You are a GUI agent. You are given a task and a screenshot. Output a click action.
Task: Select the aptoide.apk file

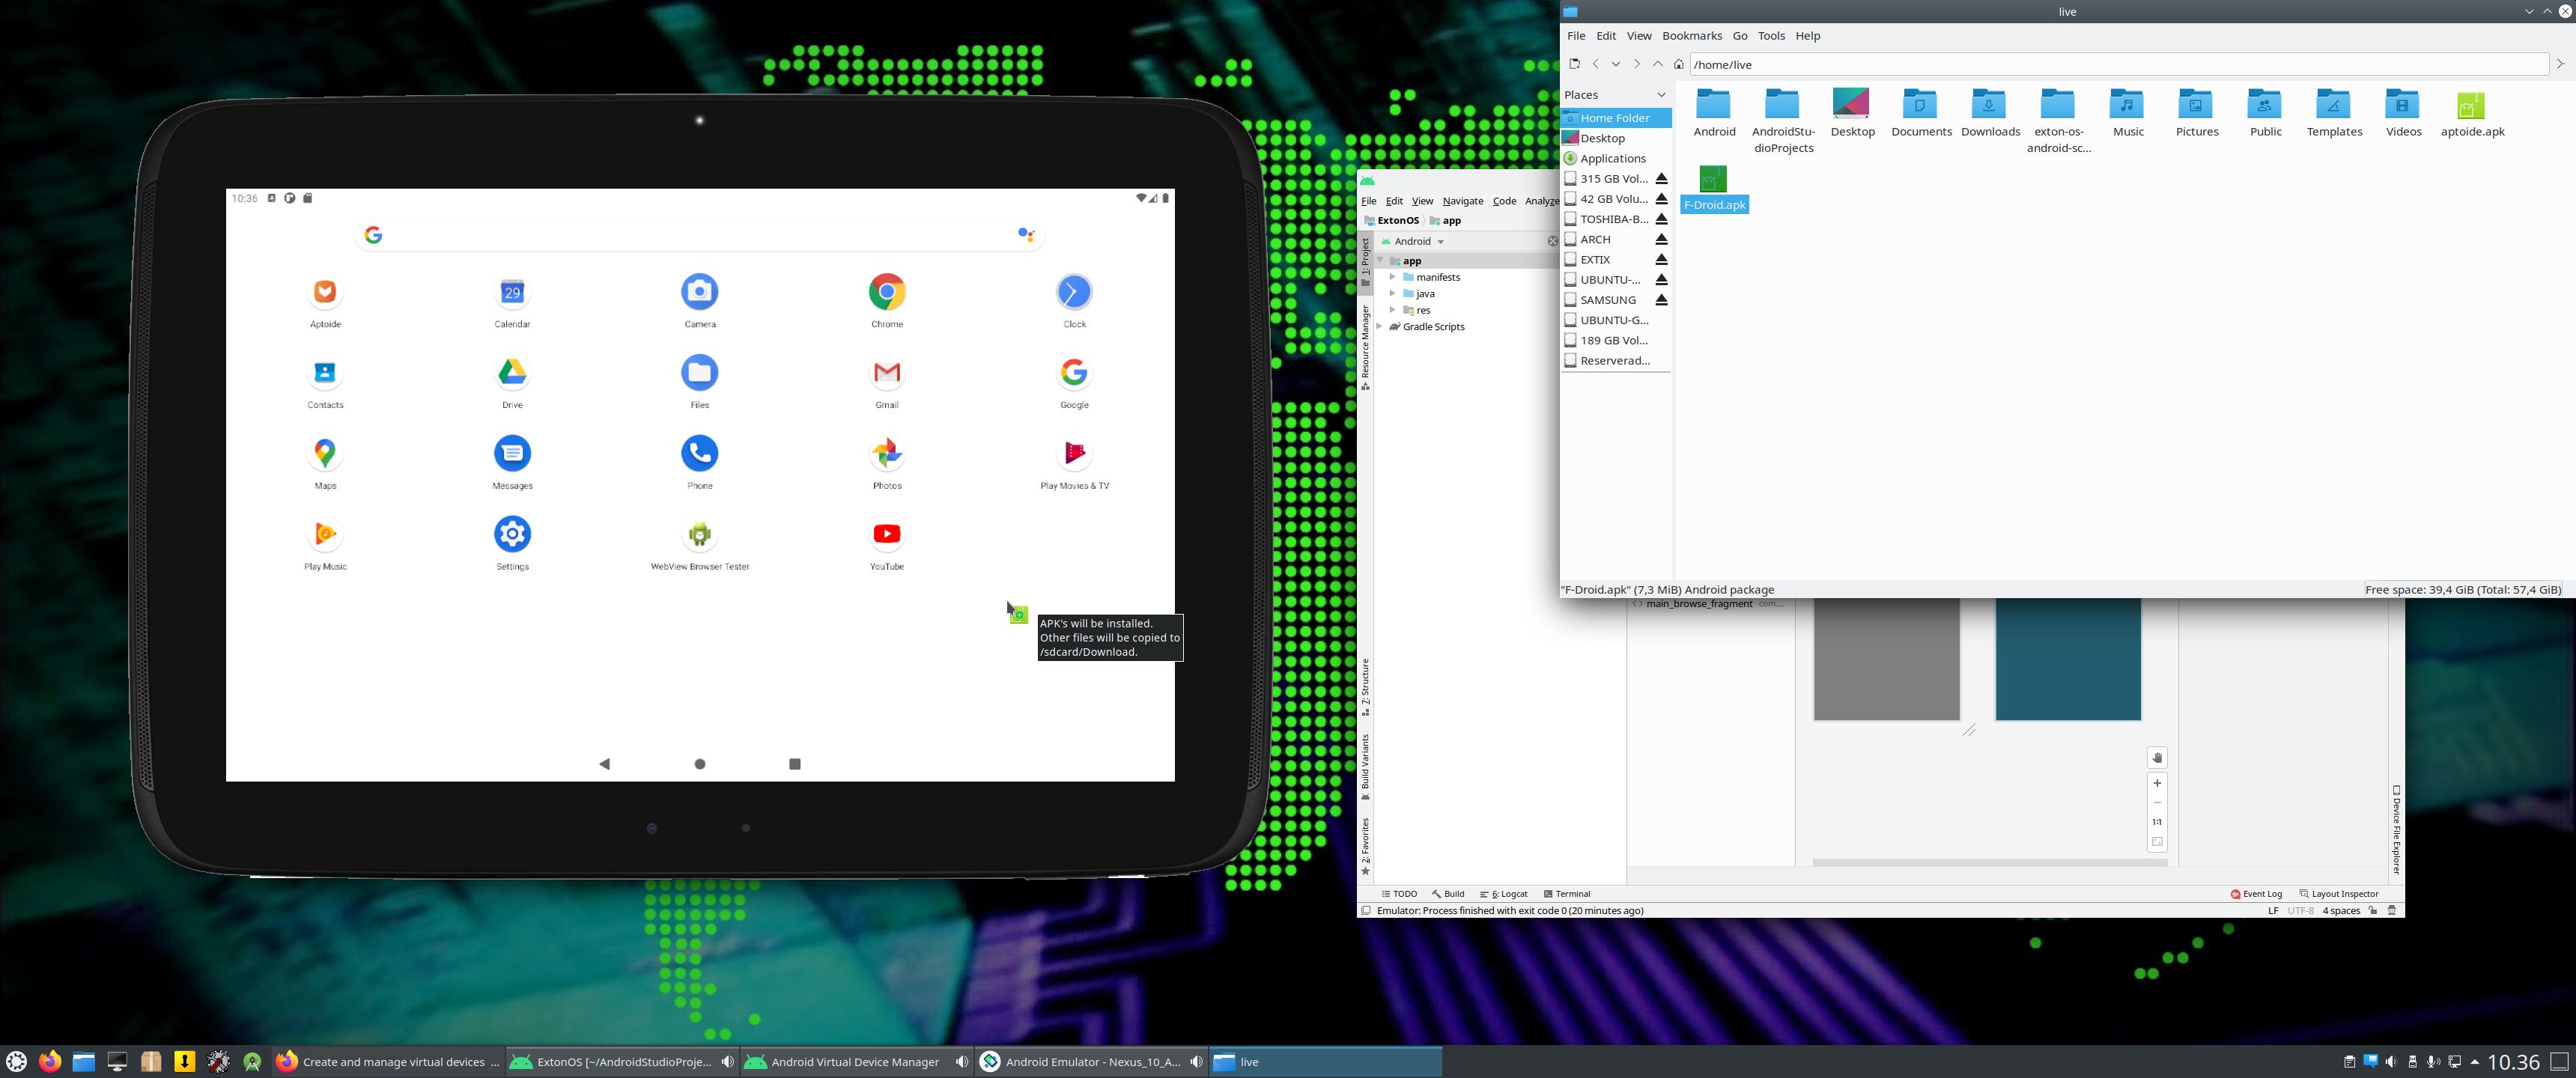click(2471, 115)
